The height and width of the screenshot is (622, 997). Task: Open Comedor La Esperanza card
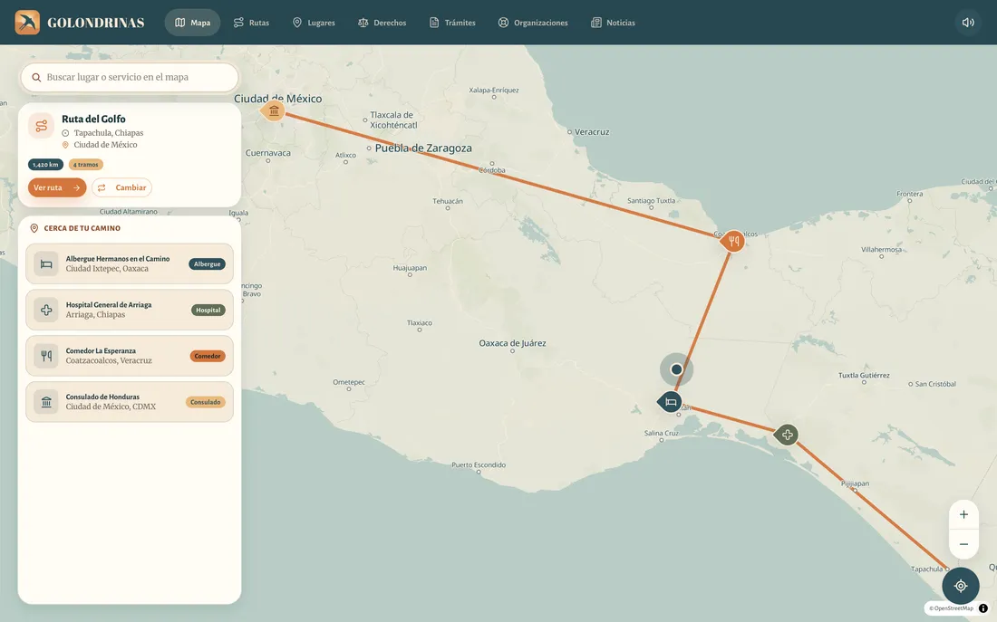coord(130,356)
